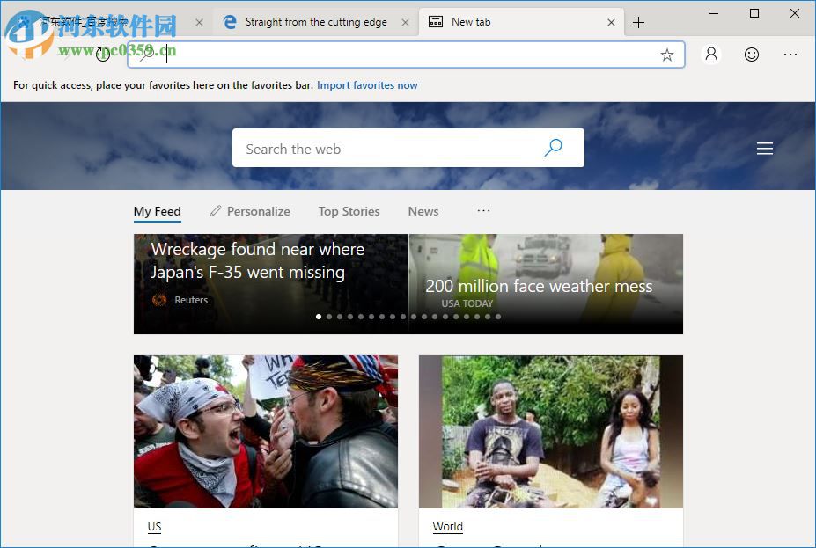Image resolution: width=816 pixels, height=548 pixels.
Task: Open the Send feedback smiley icon
Action: (751, 55)
